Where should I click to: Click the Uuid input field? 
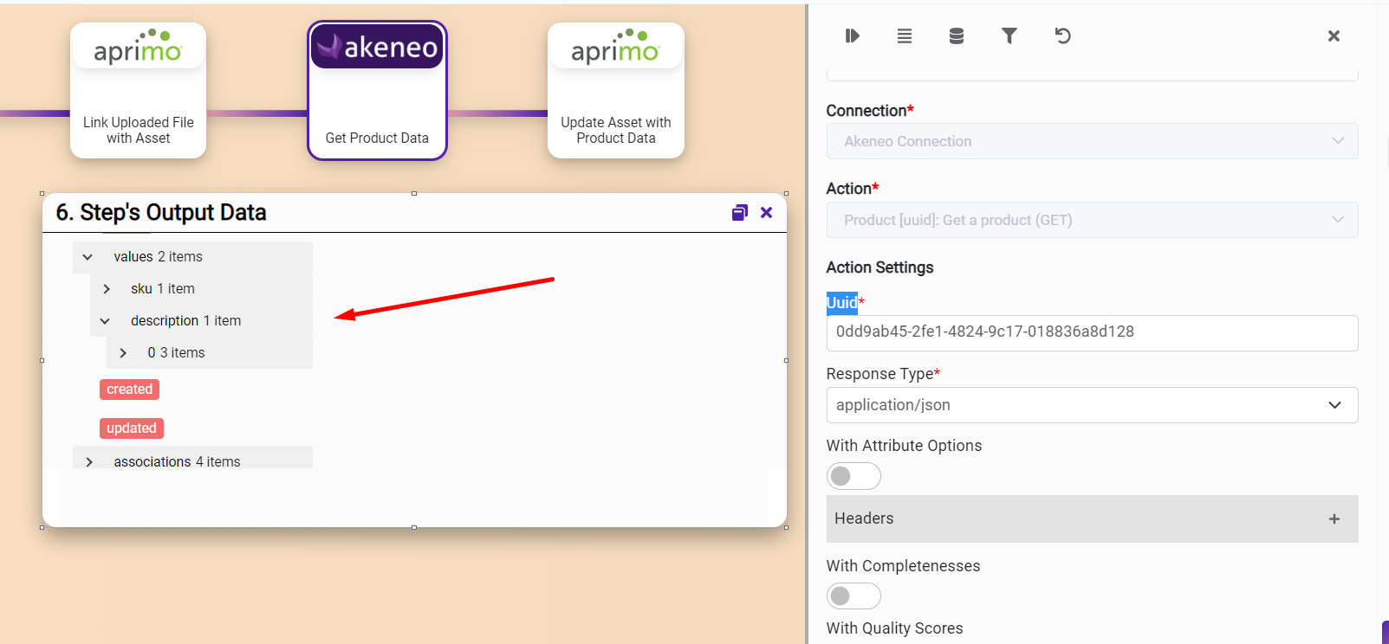point(1091,332)
